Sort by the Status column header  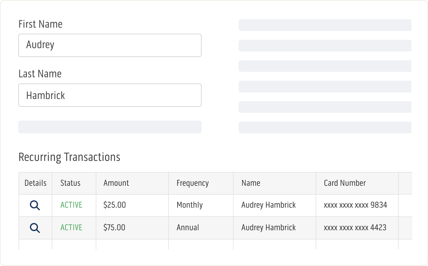coord(70,183)
